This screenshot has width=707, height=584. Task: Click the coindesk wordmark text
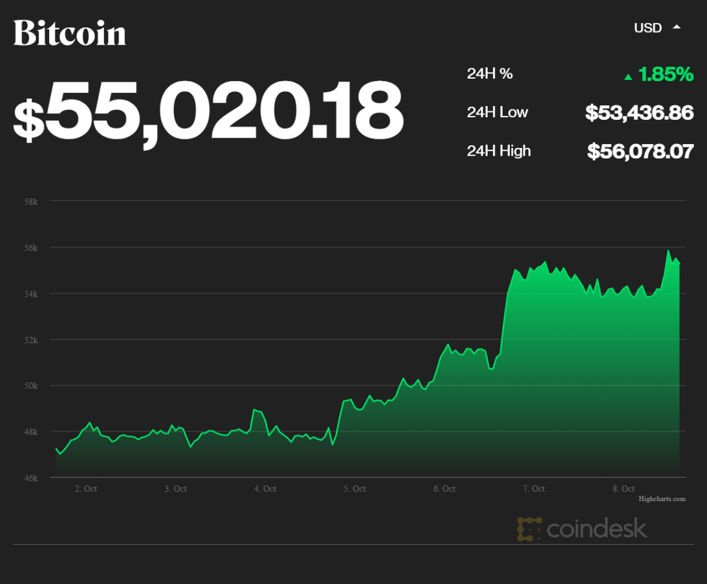(x=596, y=529)
